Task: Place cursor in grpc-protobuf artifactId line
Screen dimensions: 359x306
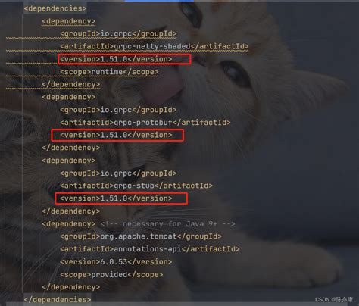Action: [145, 123]
